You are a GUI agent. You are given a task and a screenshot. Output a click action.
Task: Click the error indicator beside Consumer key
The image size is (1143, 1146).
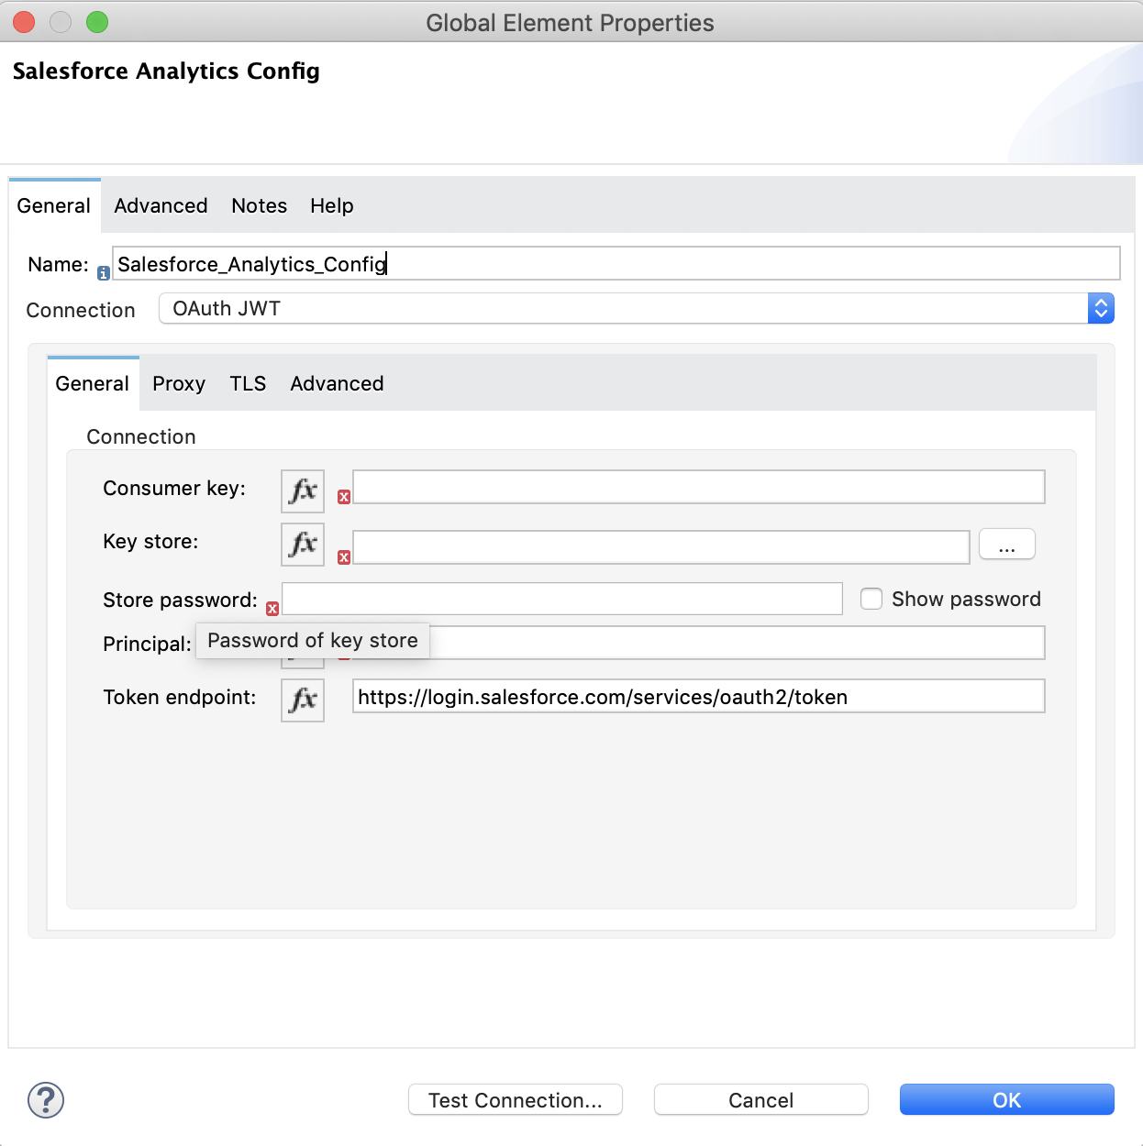[344, 497]
